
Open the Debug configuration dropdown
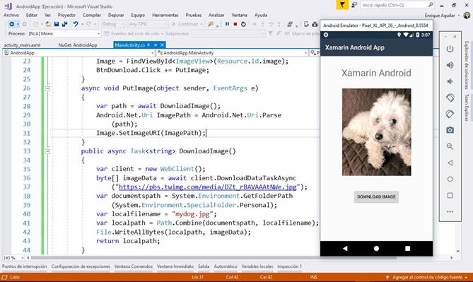click(x=113, y=24)
